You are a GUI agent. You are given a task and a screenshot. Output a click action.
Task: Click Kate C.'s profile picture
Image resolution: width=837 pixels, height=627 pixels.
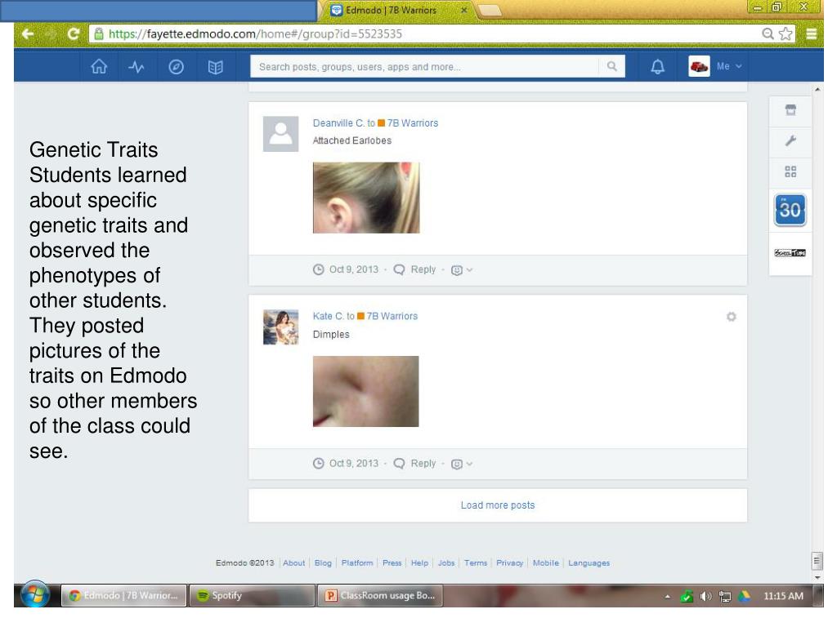pos(281,327)
